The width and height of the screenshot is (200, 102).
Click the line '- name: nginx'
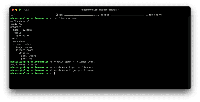[x=22, y=44]
